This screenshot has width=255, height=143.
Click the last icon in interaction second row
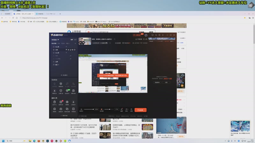(73, 91)
